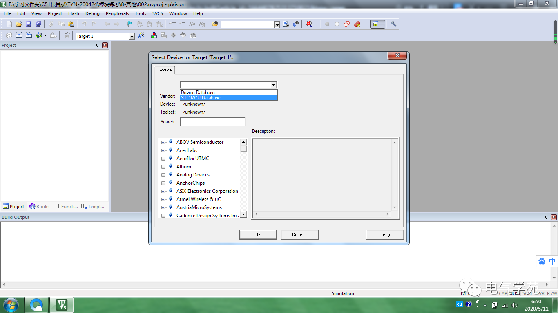This screenshot has width=558, height=313.
Task: Choose Device Database from the list
Action: [229, 93]
